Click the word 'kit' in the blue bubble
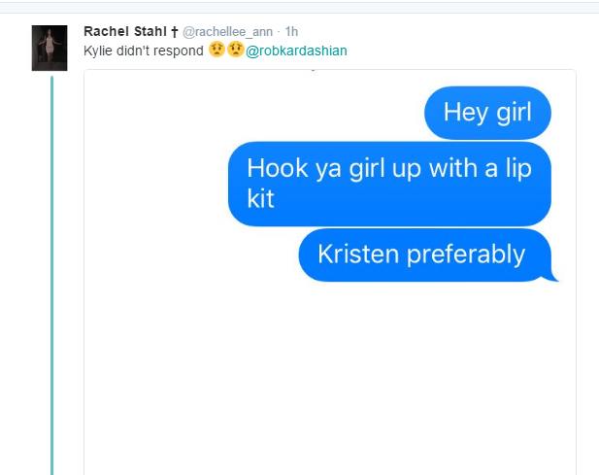The height and width of the screenshot is (475, 599). [260, 199]
